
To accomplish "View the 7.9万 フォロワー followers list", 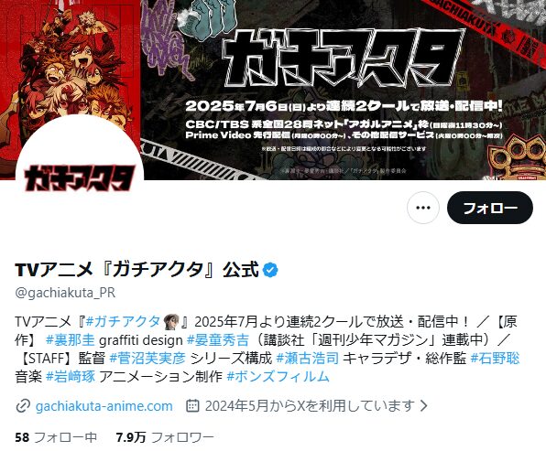I will tap(165, 437).
